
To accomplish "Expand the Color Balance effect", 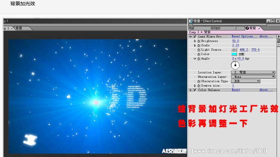I will pyautogui.click(x=190, y=90).
